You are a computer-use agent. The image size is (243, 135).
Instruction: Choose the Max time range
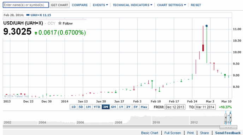[x=144, y=107]
